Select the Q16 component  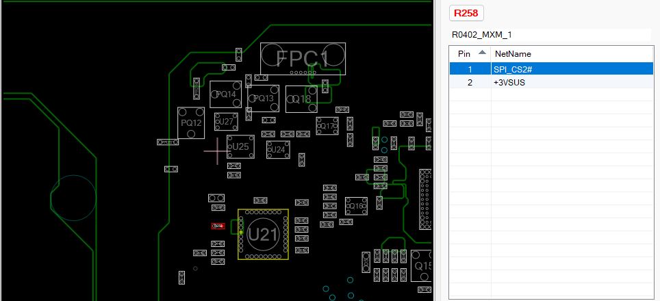356,206
